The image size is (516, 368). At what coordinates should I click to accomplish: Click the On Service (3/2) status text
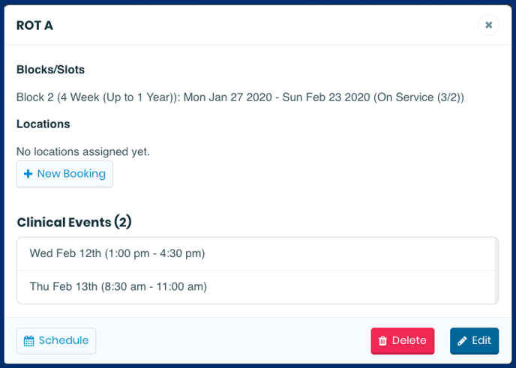[418, 97]
